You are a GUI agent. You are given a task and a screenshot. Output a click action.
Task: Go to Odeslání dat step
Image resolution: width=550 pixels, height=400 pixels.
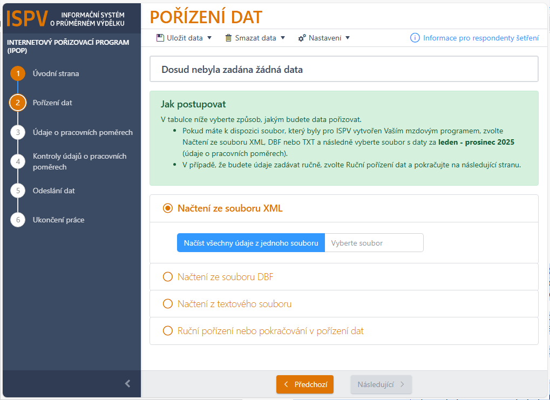[x=54, y=191]
